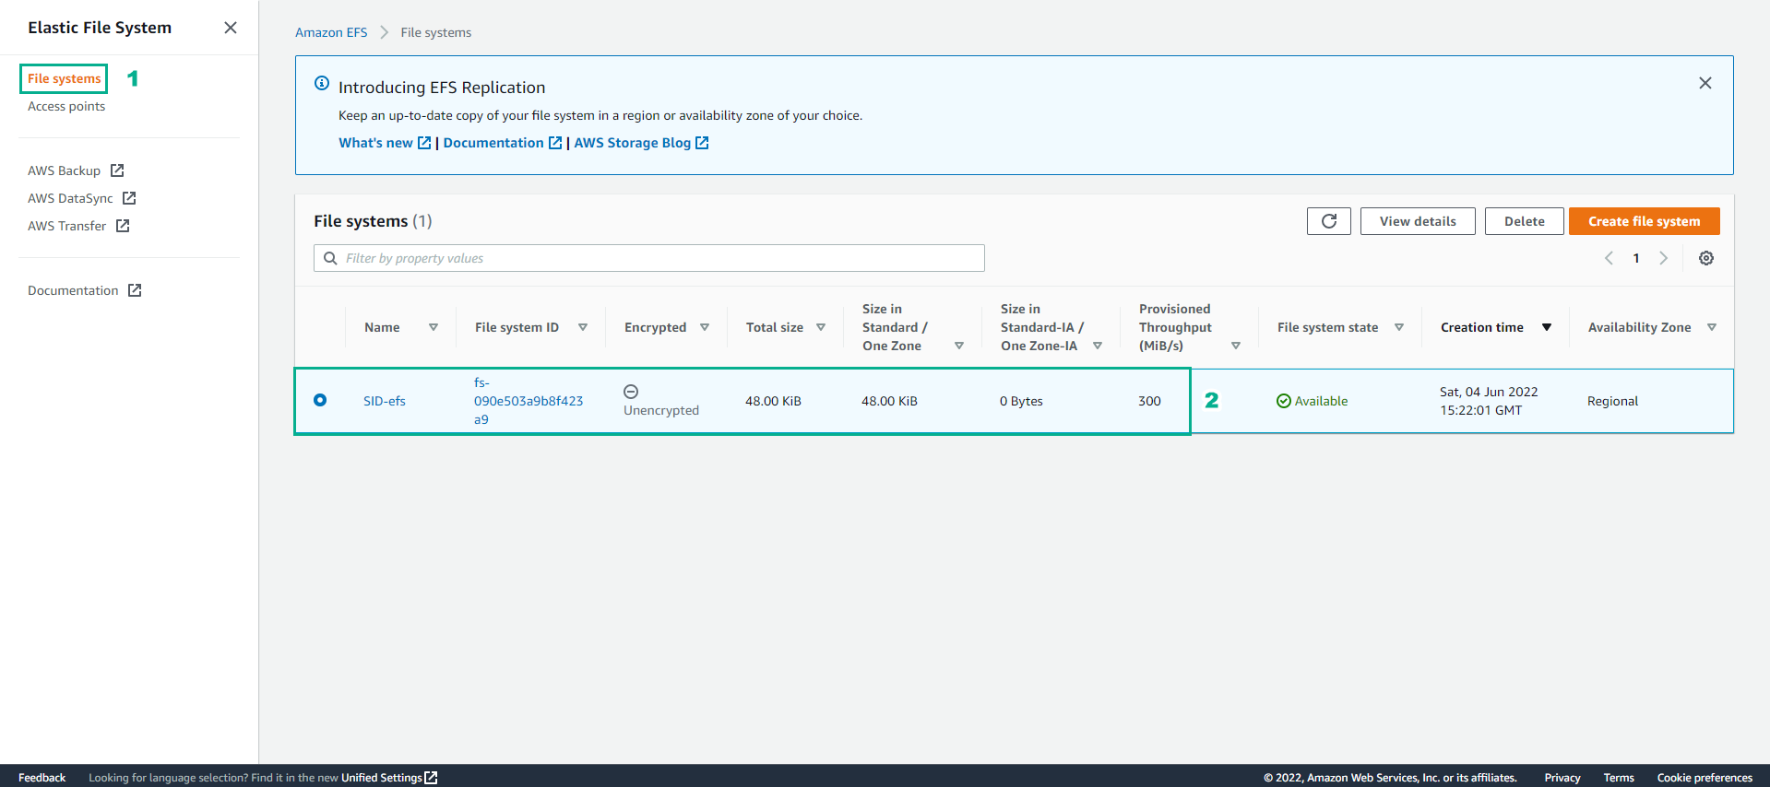Image resolution: width=1770 pixels, height=787 pixels.
Task: Click Regional availability zone cell
Action: pyautogui.click(x=1612, y=401)
